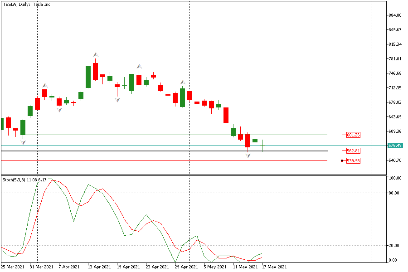Select the gray horizontal line at 562.81
408x272 pixels.
click(164, 151)
